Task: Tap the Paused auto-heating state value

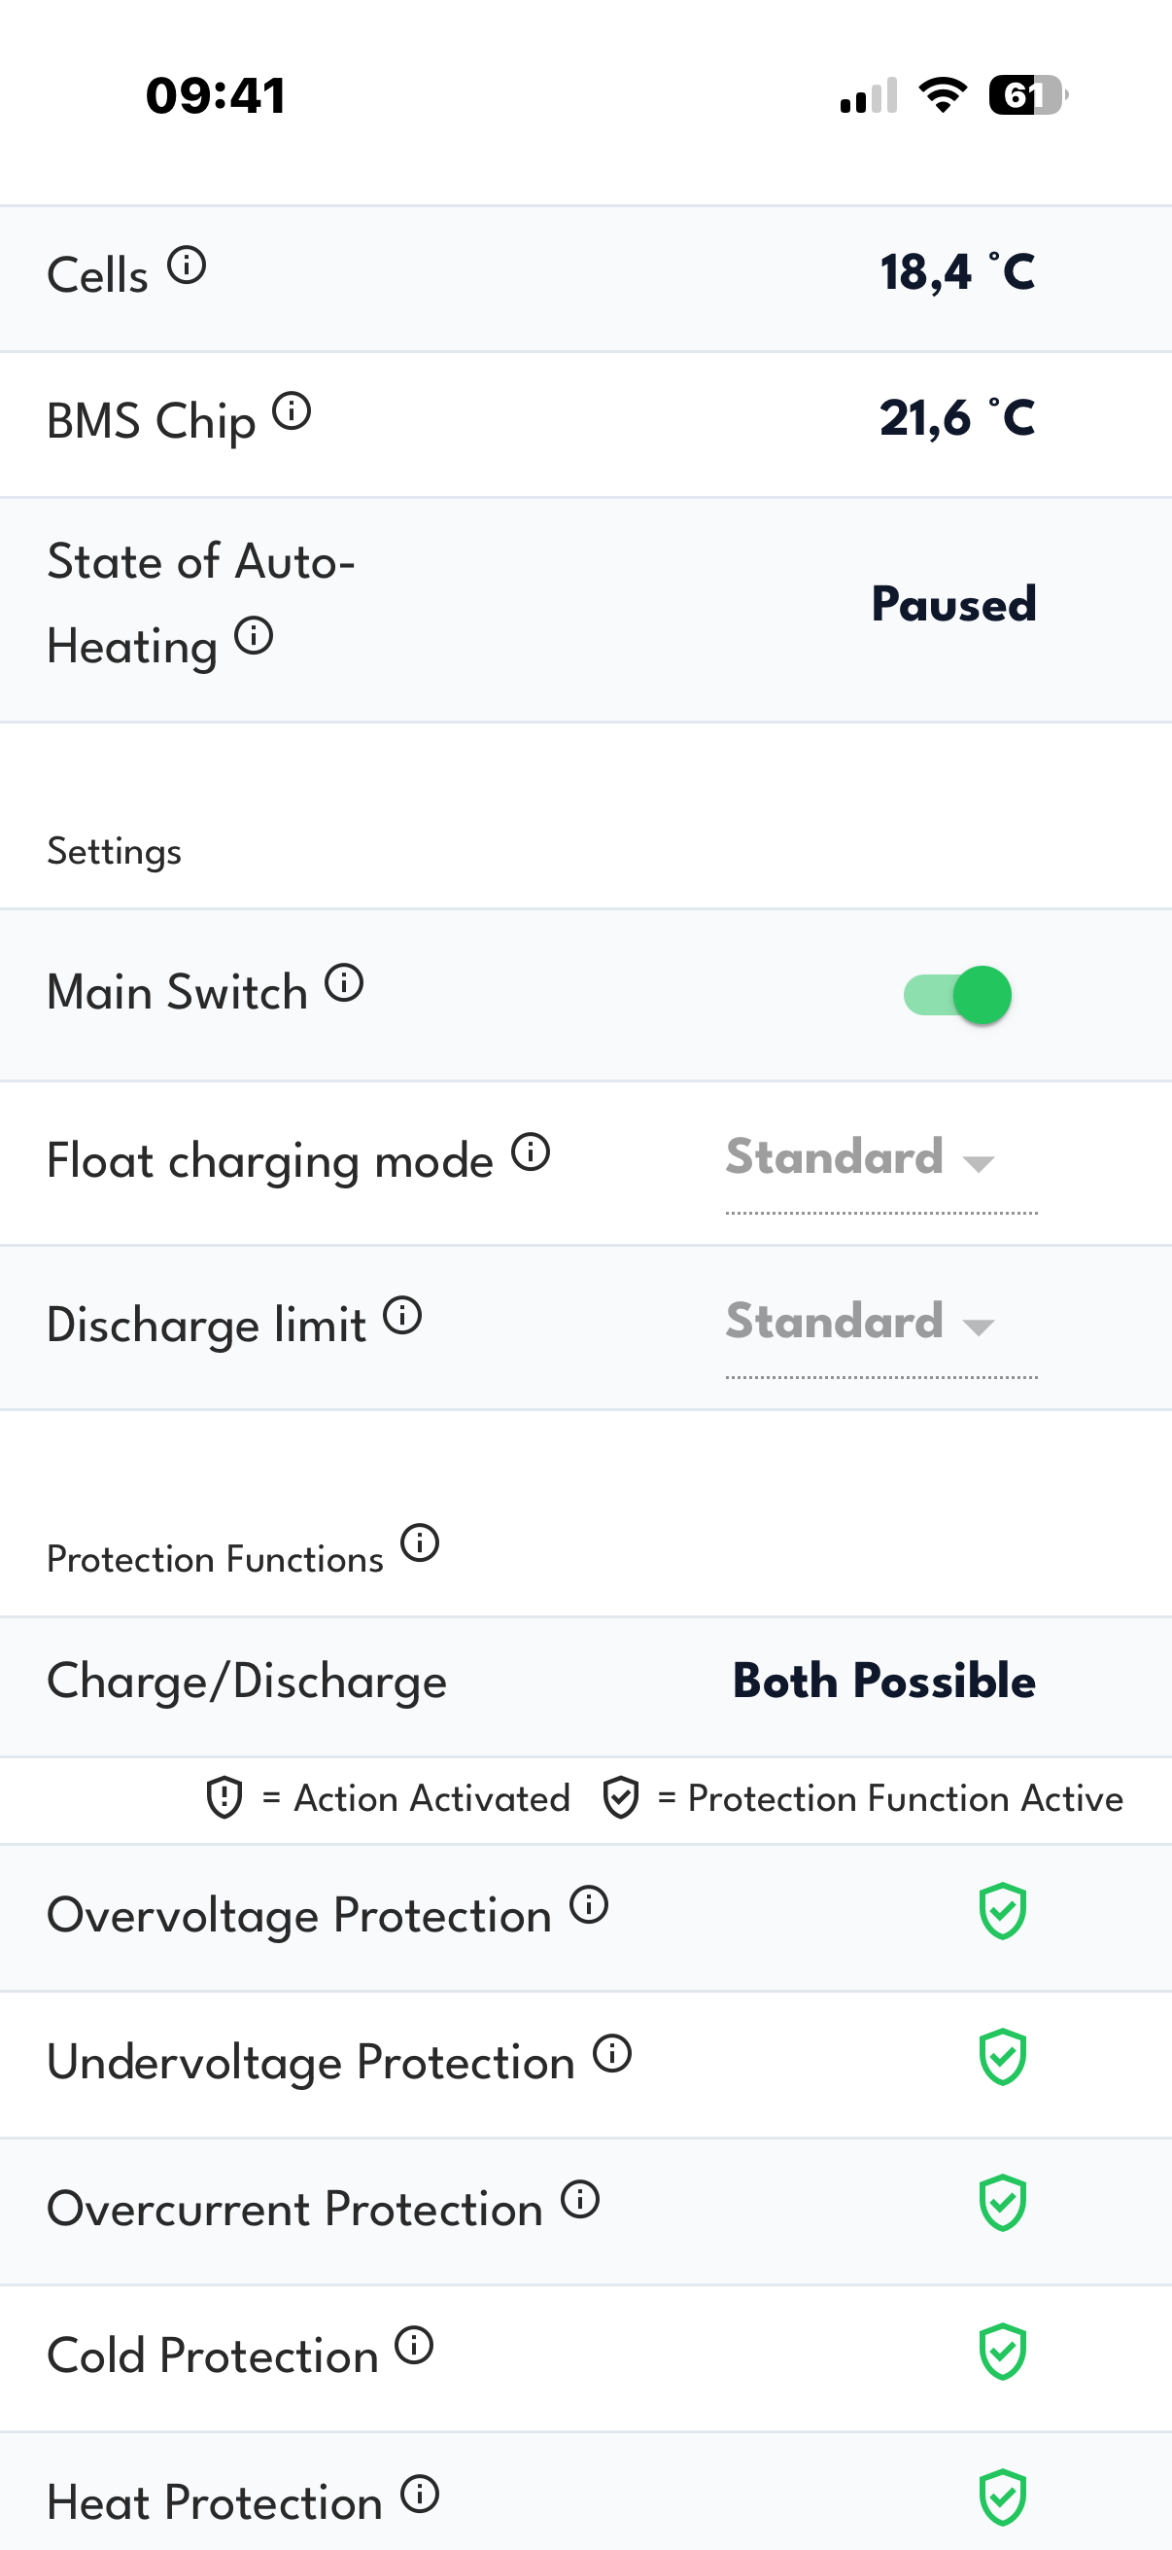Action: (953, 604)
